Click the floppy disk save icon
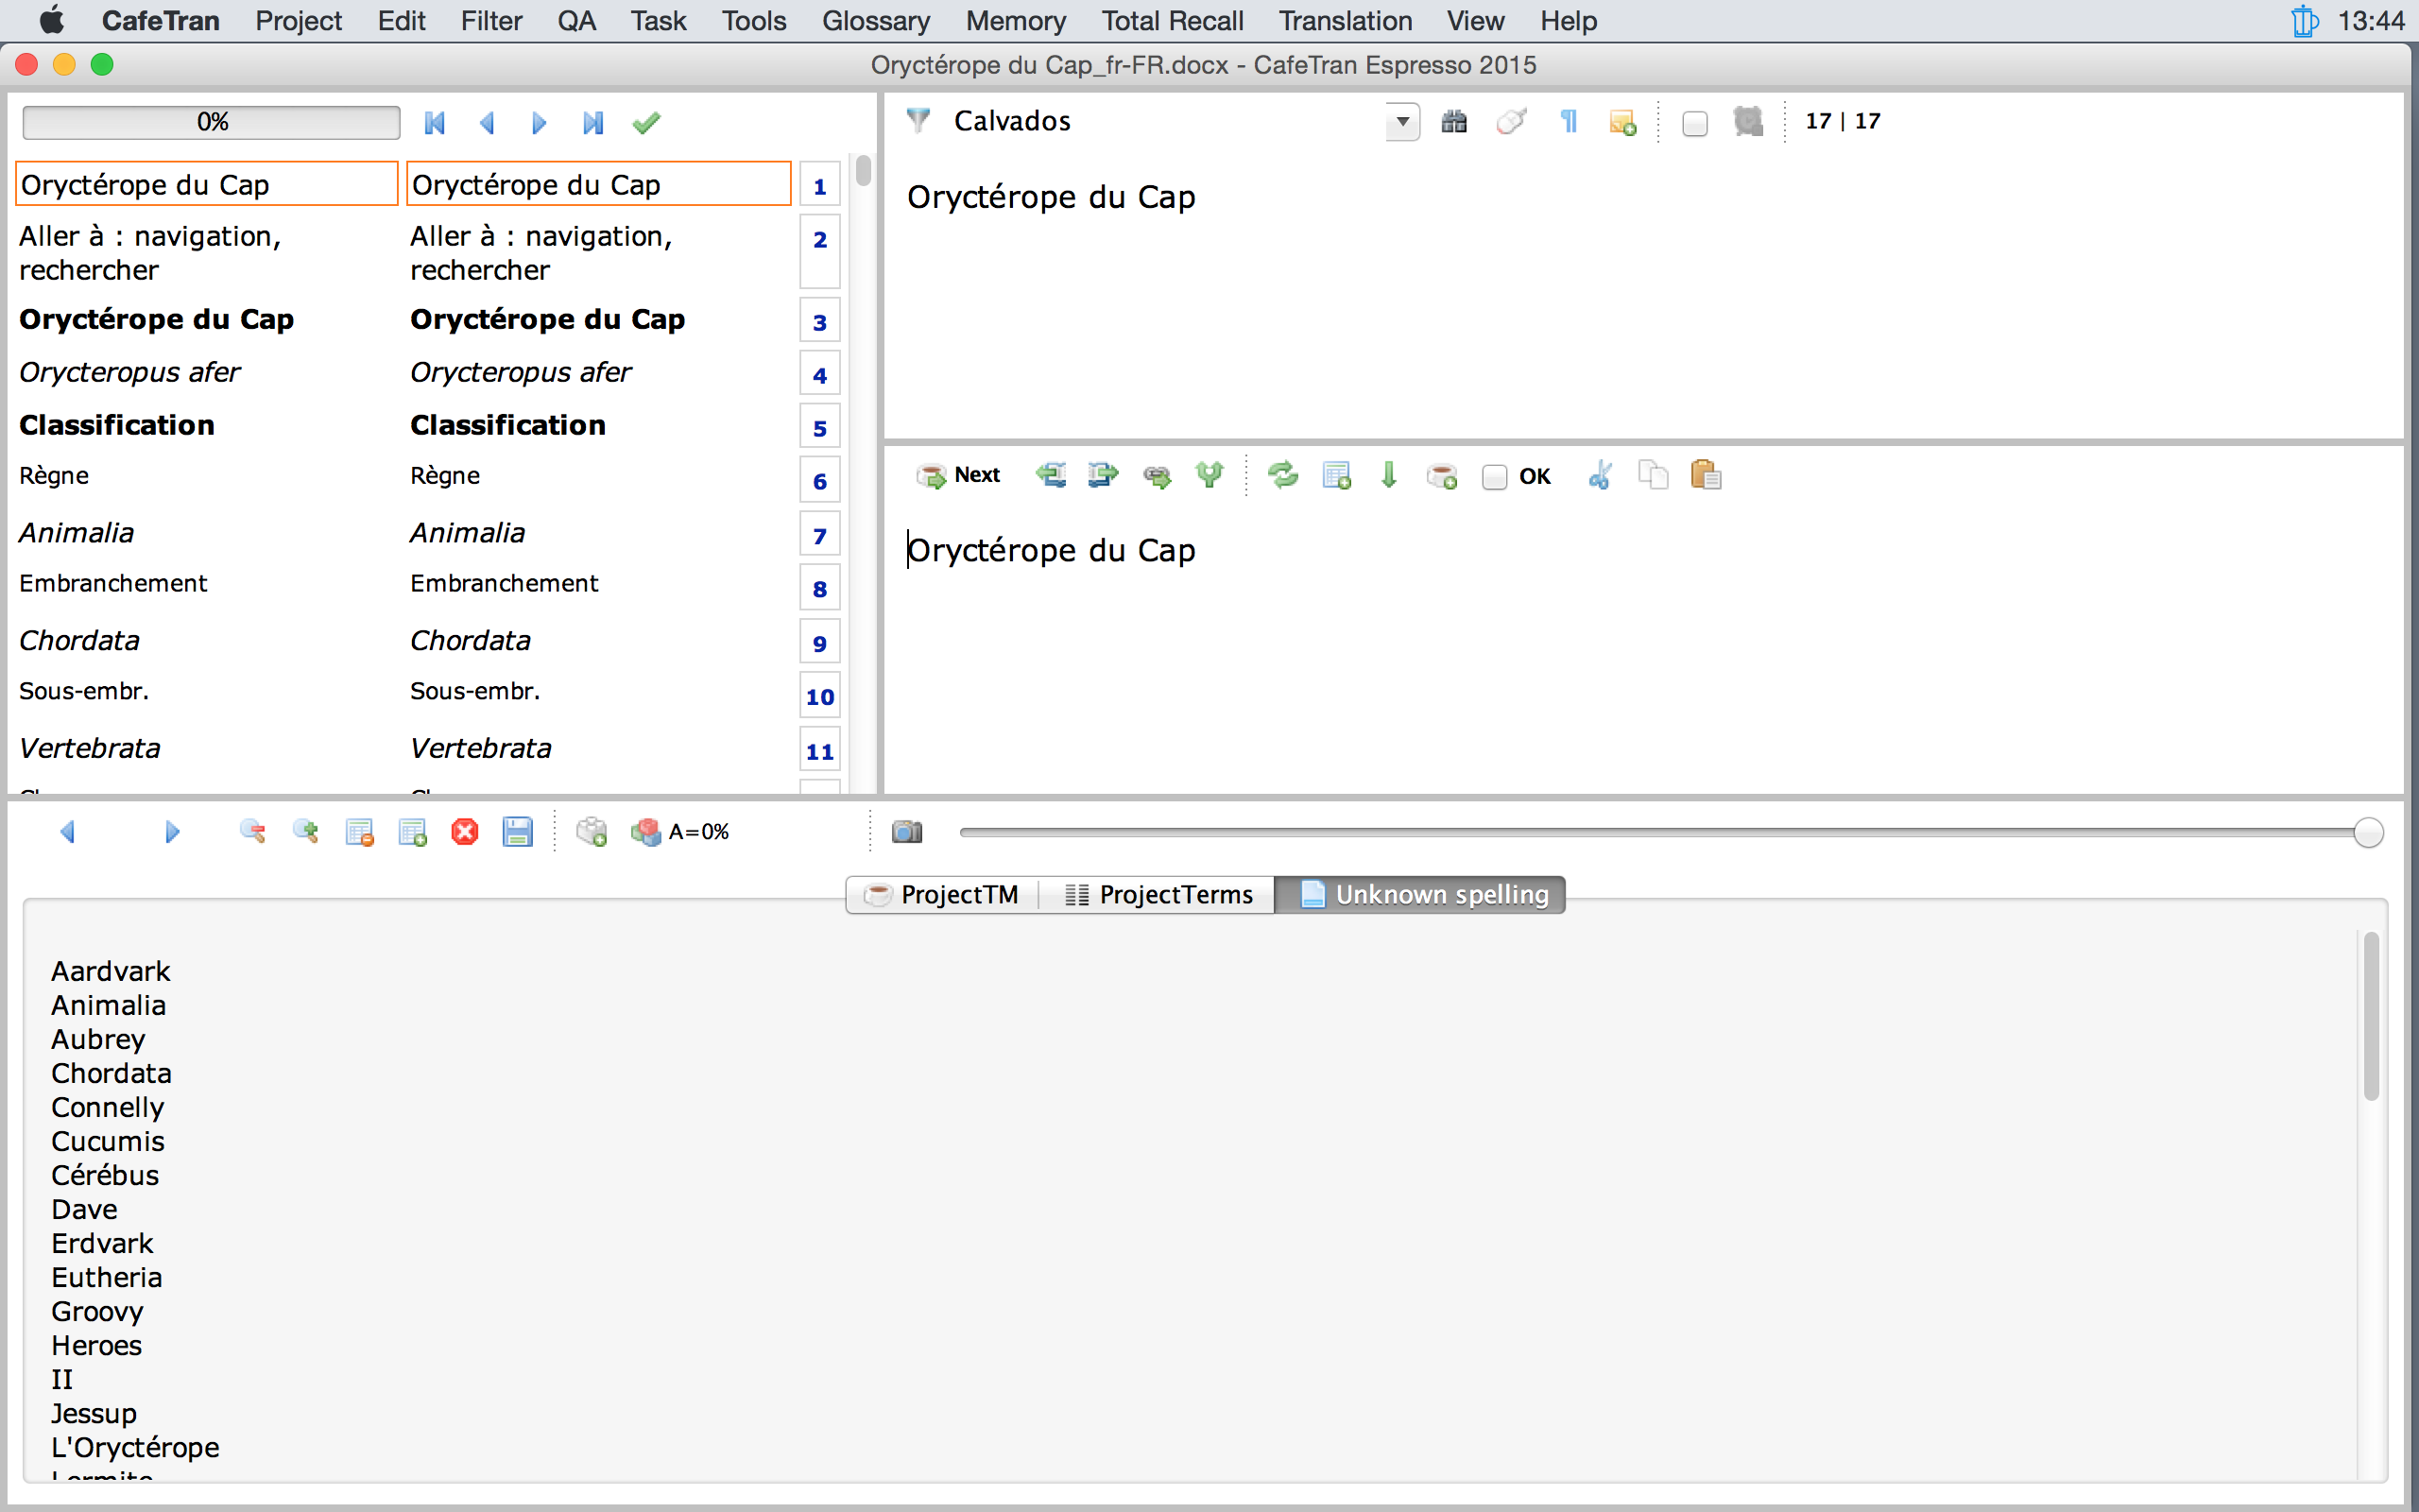 click(518, 832)
